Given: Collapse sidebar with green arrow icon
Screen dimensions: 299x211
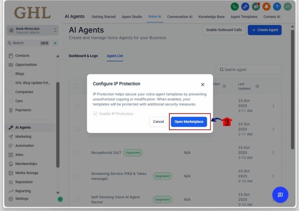Looking at the screenshot, I should pyautogui.click(x=60, y=199).
